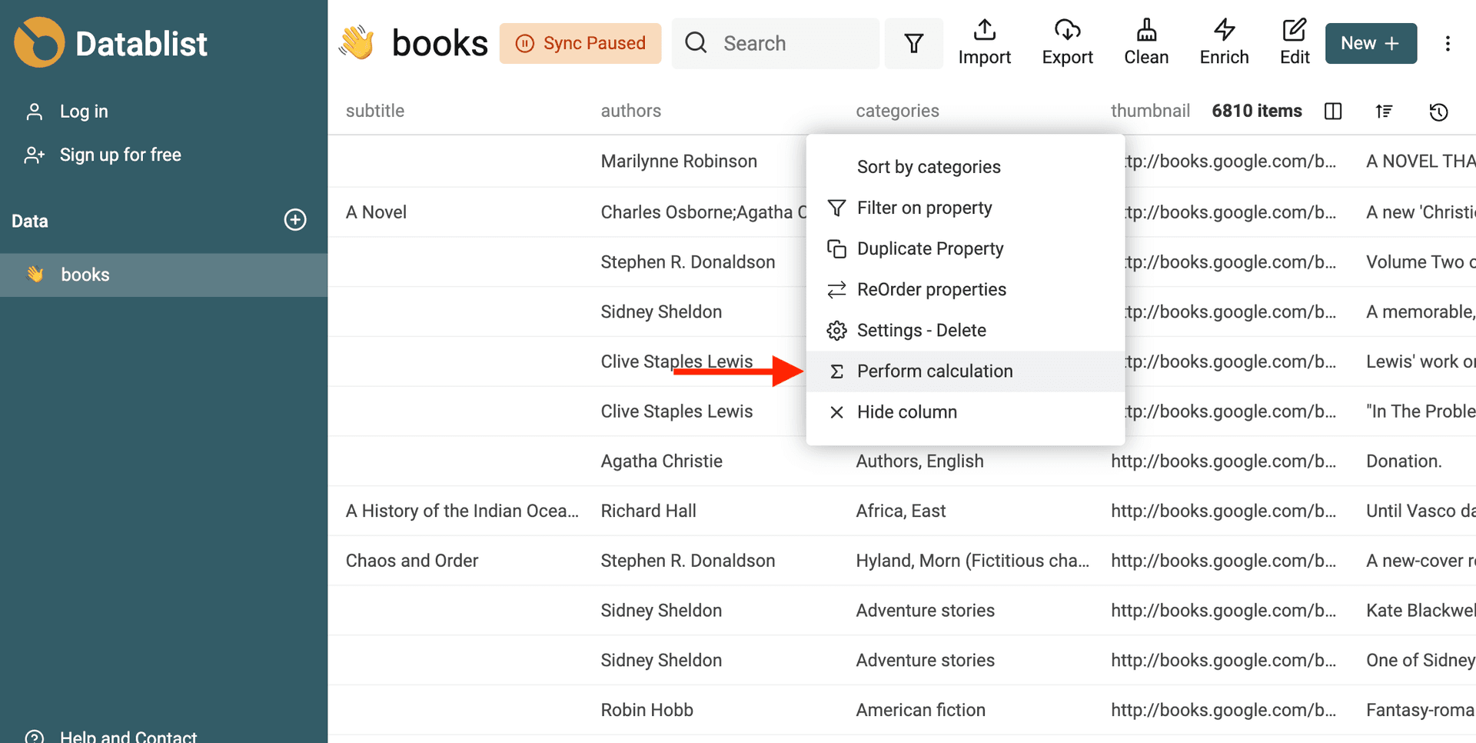The height and width of the screenshot is (743, 1476).
Task: Open the Export menu in toolbar
Action: 1067,43
